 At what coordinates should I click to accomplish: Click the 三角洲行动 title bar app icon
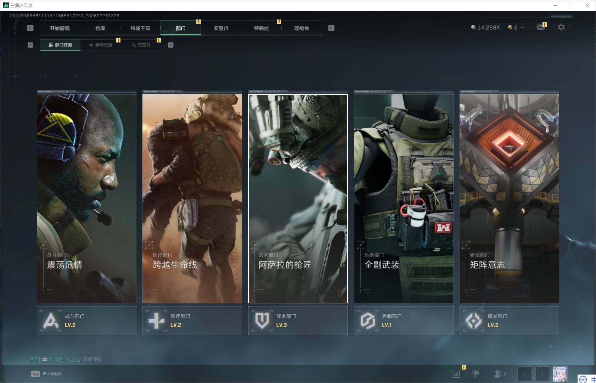point(6,5)
